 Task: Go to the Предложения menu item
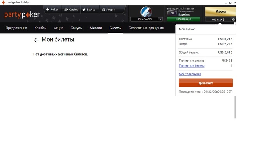tap(16, 28)
